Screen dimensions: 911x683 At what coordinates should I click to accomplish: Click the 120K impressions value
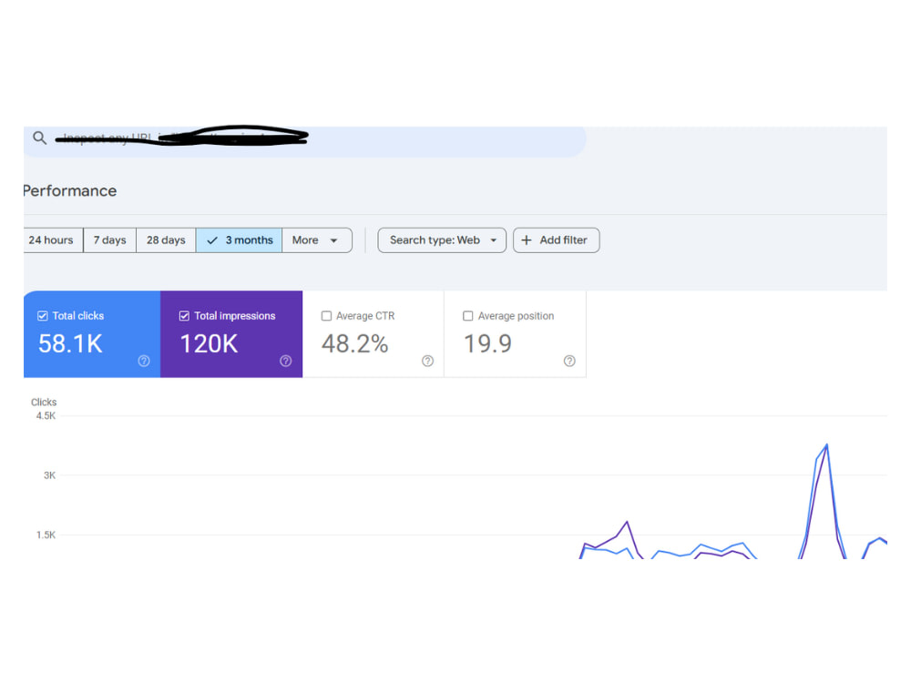tap(209, 344)
